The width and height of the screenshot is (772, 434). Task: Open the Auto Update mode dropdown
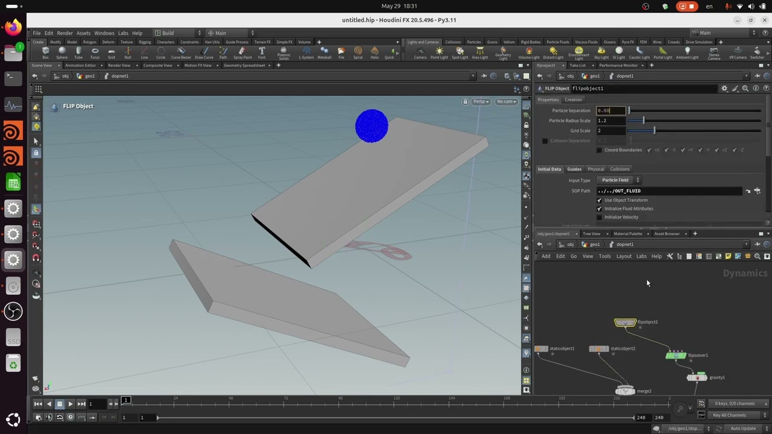pyautogui.click(x=747, y=429)
